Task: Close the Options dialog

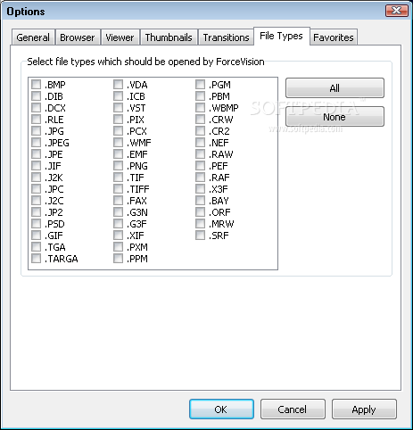Action: coord(396,11)
